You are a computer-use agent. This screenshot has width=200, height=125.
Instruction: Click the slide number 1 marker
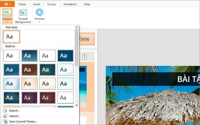84,56
